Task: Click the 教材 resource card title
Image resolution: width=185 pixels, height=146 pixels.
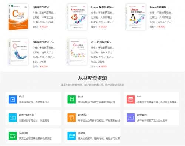Action: tap(80, 96)
